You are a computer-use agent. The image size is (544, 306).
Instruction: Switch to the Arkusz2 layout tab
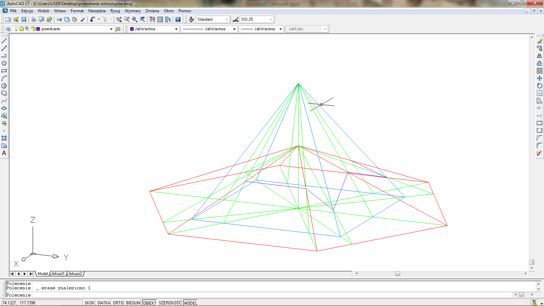point(75,274)
